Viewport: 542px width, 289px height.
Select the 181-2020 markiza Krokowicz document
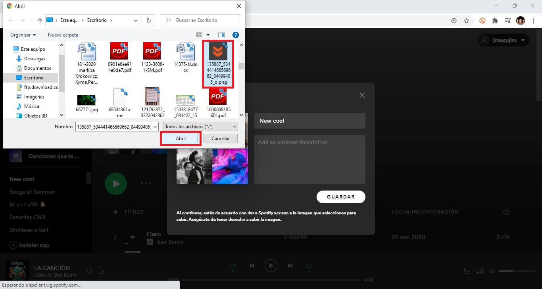(86, 63)
